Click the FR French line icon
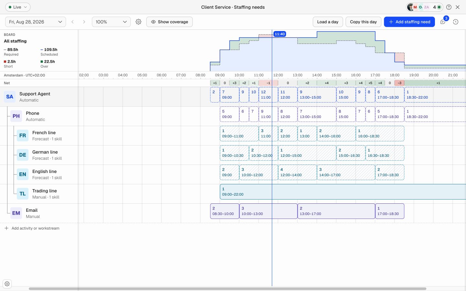This screenshot has height=291, width=466. point(23,135)
